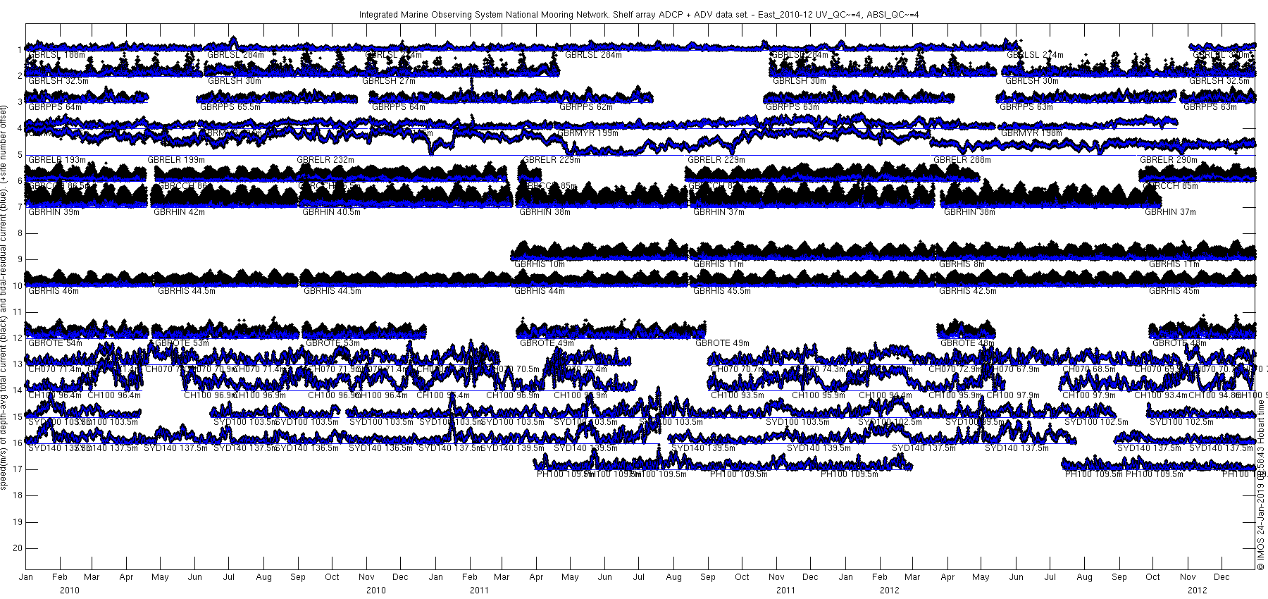Viewport: 1268px width, 599px height.
Task: Click y-axis tick label '11'
Action: 17,312
